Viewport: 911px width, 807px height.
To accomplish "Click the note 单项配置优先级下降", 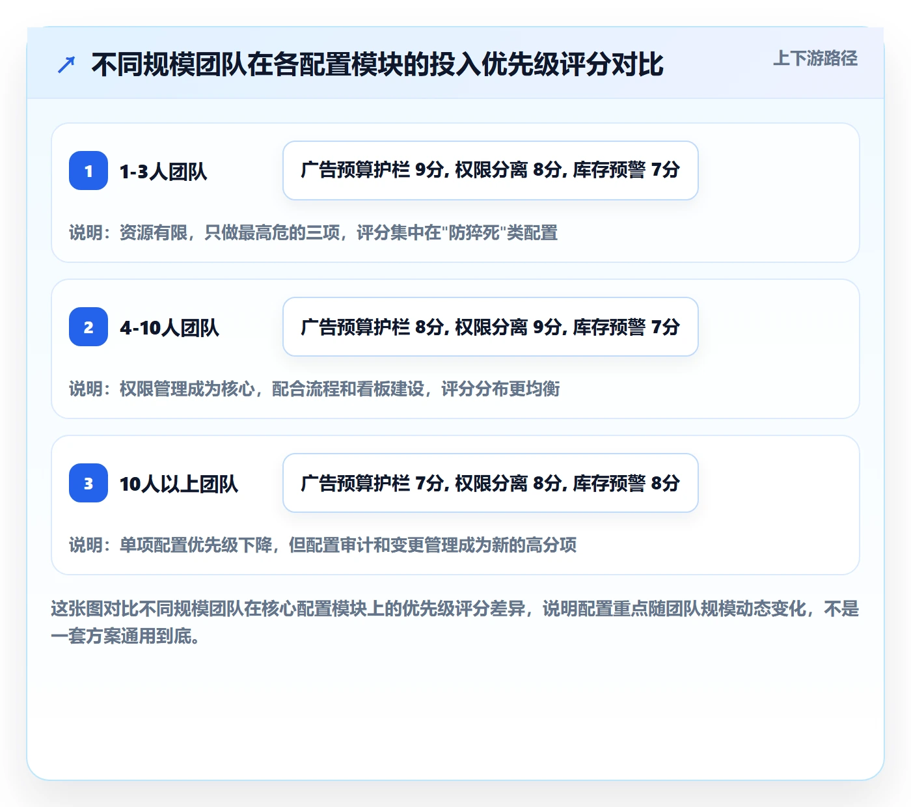I will (323, 545).
